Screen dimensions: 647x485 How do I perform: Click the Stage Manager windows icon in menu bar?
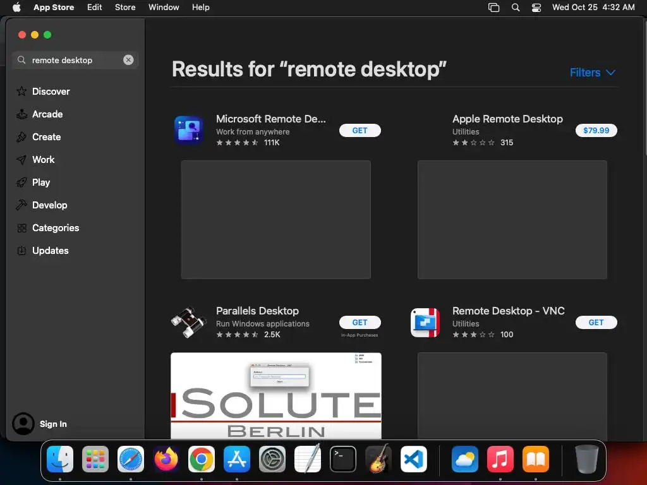point(494,8)
